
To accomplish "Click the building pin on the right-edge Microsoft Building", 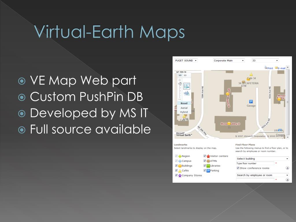I will tap(279, 99).
